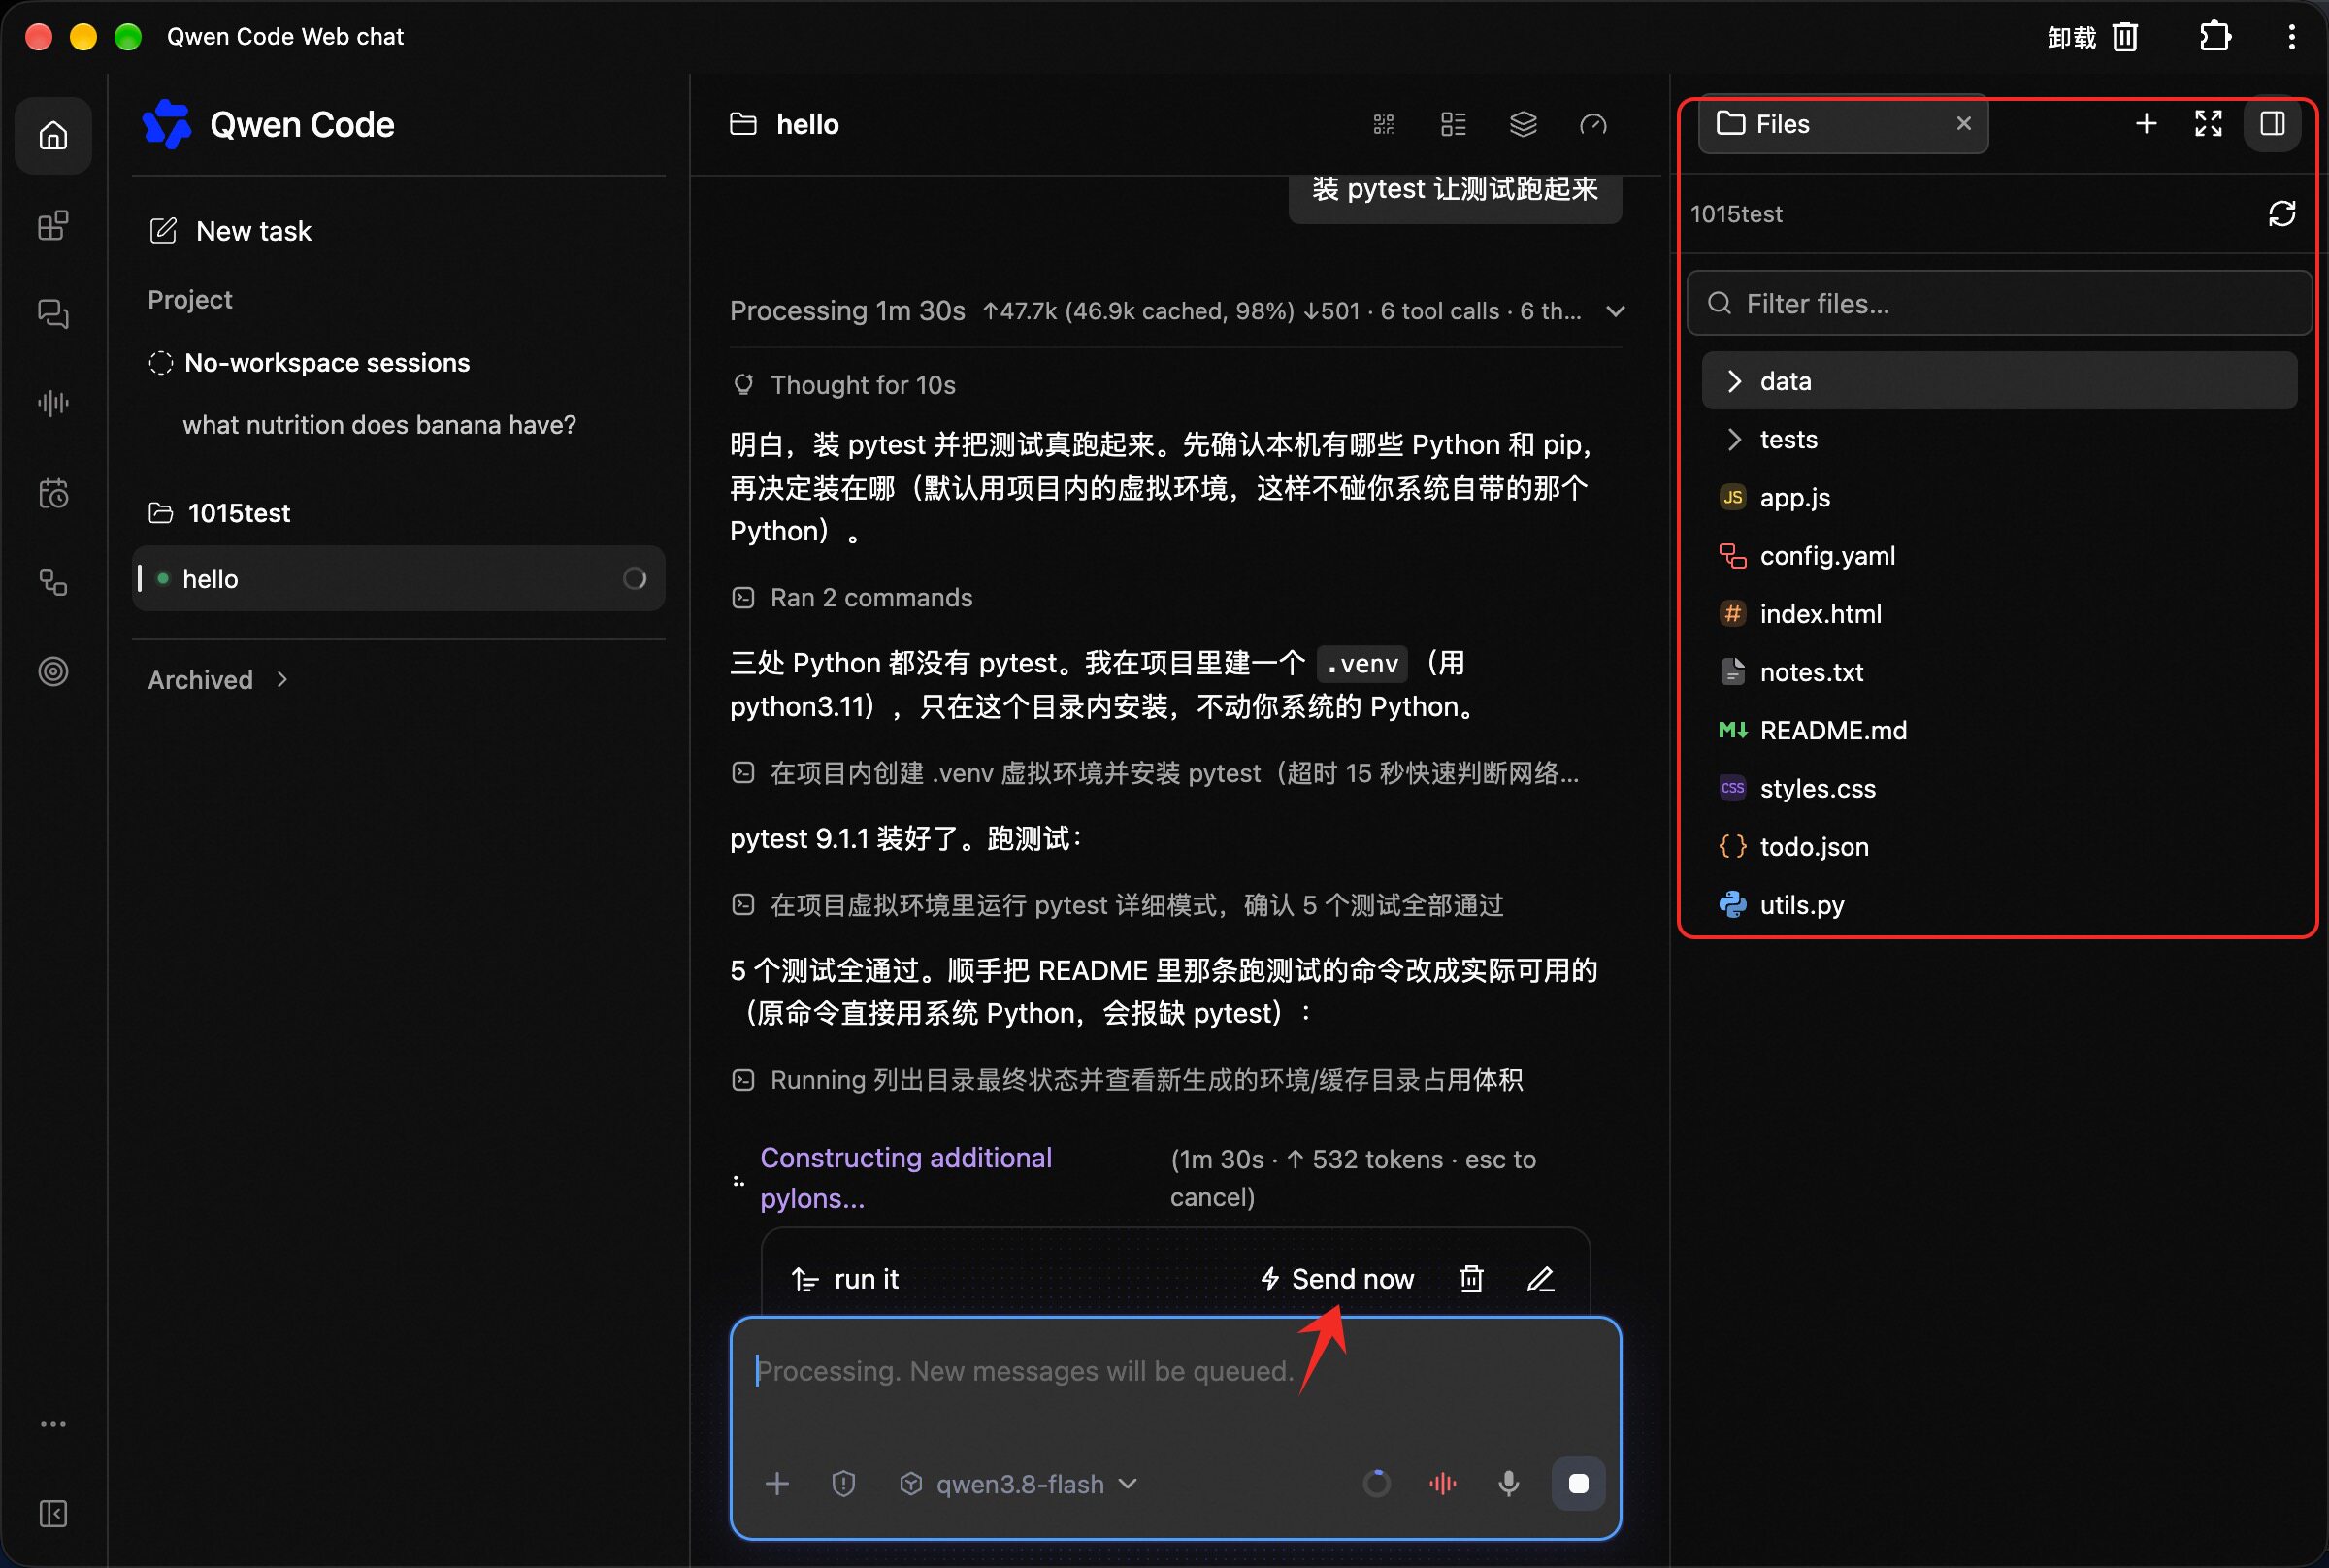This screenshot has height=1568, width=2329.
Task: Click the shield permissions icon
Action: coord(843,1483)
